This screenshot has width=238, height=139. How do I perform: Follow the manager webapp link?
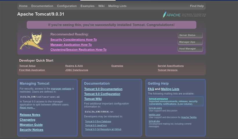(x=61, y=89)
